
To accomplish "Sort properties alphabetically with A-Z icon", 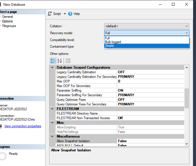I will (60, 61).
